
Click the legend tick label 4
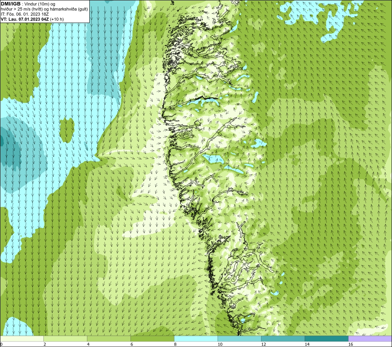88,345
